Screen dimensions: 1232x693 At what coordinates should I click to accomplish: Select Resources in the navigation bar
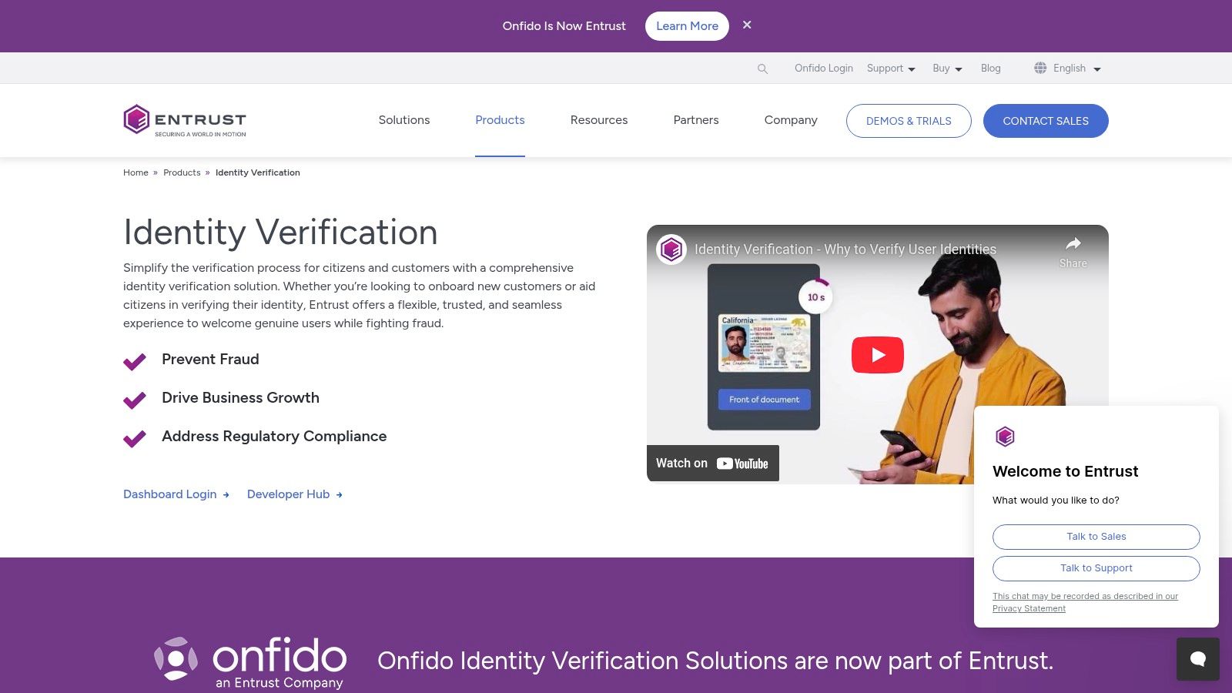pyautogui.click(x=599, y=120)
